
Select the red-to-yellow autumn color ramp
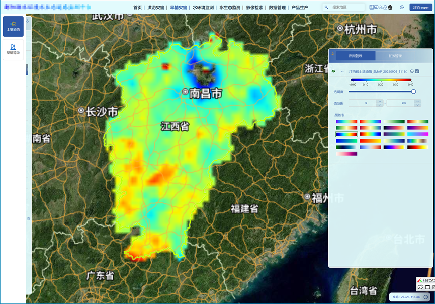pos(370,141)
